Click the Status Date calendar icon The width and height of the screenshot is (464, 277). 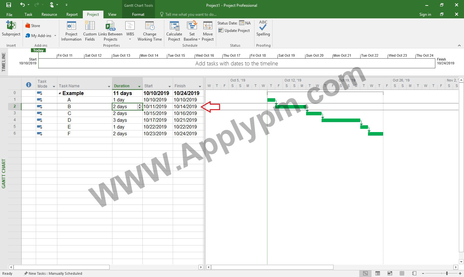242,23
